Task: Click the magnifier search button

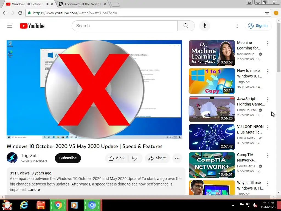Action: [186, 26]
